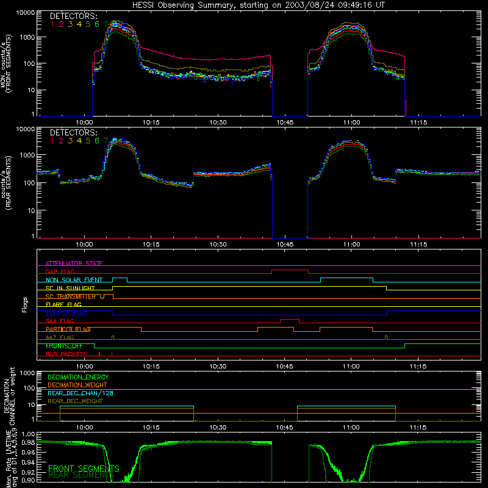Screen dimensions: 488x488
Task: Click the ECLIPSE_FLAG label
Action: pos(66,313)
